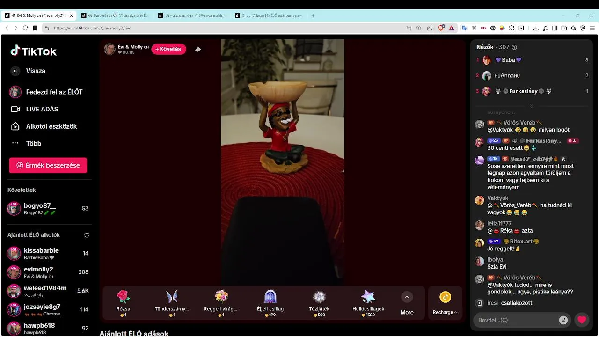Expand More gifts
Screen dimensions: 599x337
point(407,303)
